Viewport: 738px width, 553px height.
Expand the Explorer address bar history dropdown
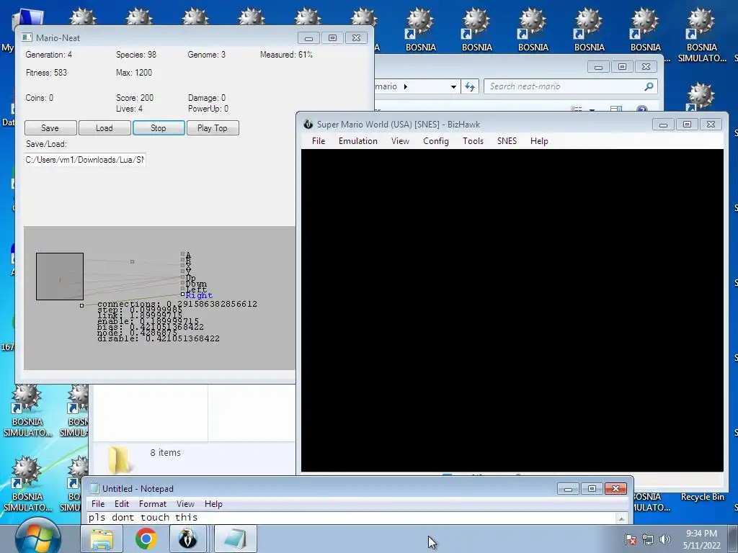pos(453,86)
